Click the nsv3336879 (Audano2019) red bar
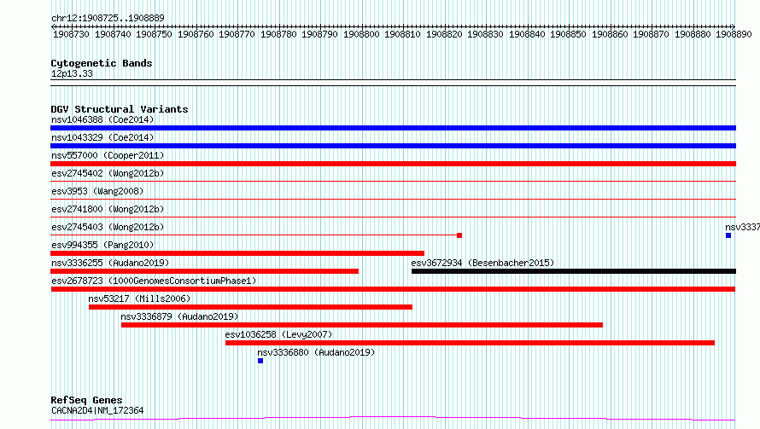 362,325
